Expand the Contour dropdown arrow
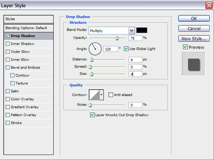 pyautogui.click(x=101, y=95)
